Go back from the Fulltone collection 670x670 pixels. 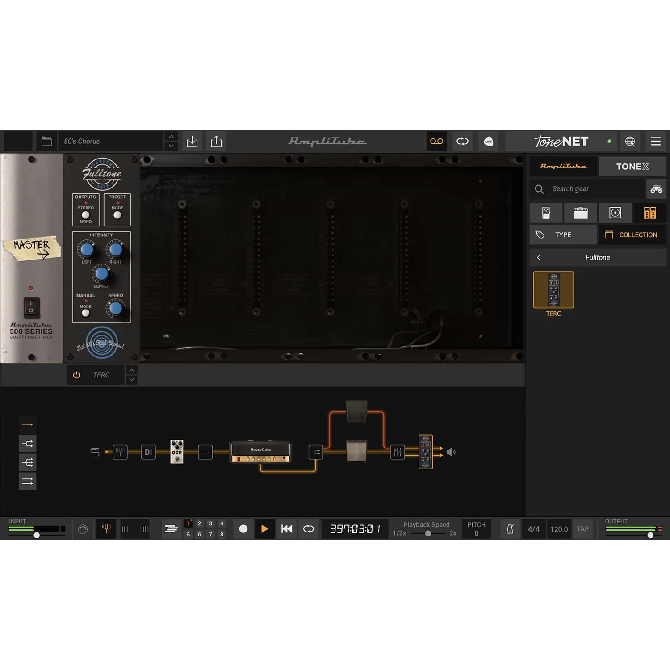539,257
